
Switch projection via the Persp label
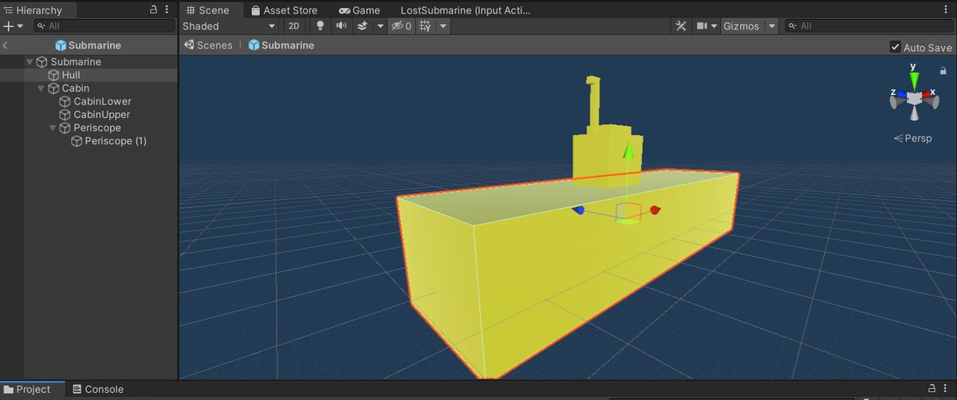point(912,138)
